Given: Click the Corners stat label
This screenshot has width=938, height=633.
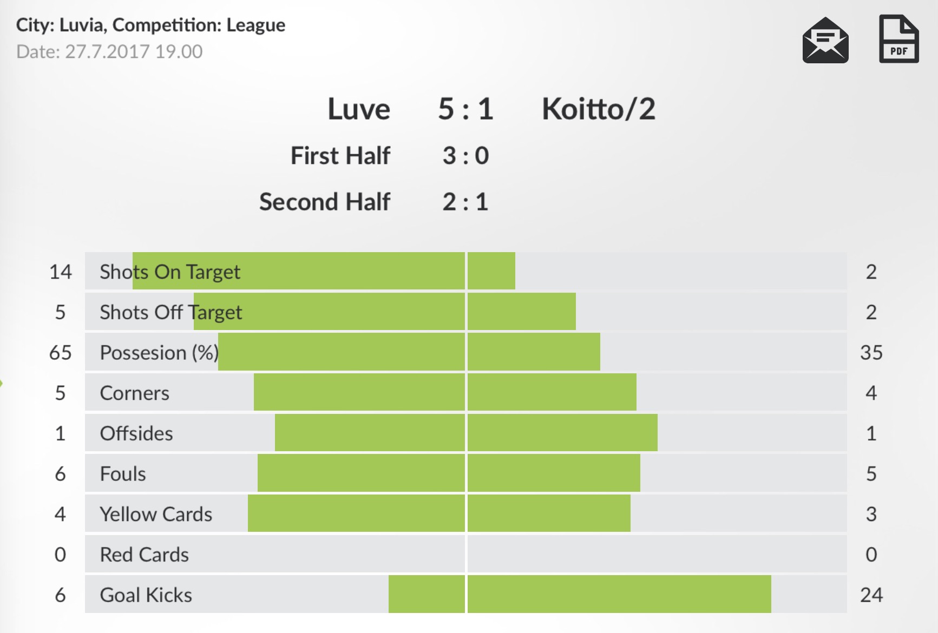Looking at the screenshot, I should (135, 393).
